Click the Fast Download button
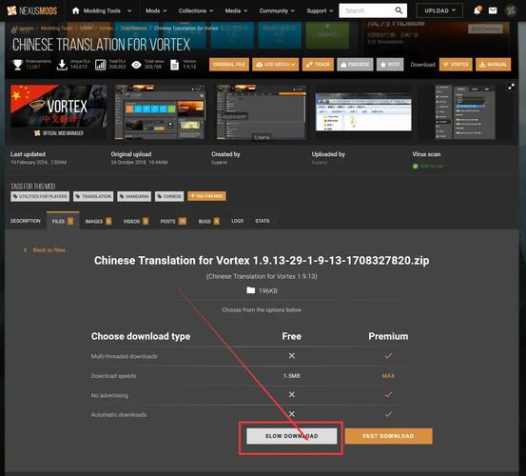The height and width of the screenshot is (476, 526). coord(388,436)
